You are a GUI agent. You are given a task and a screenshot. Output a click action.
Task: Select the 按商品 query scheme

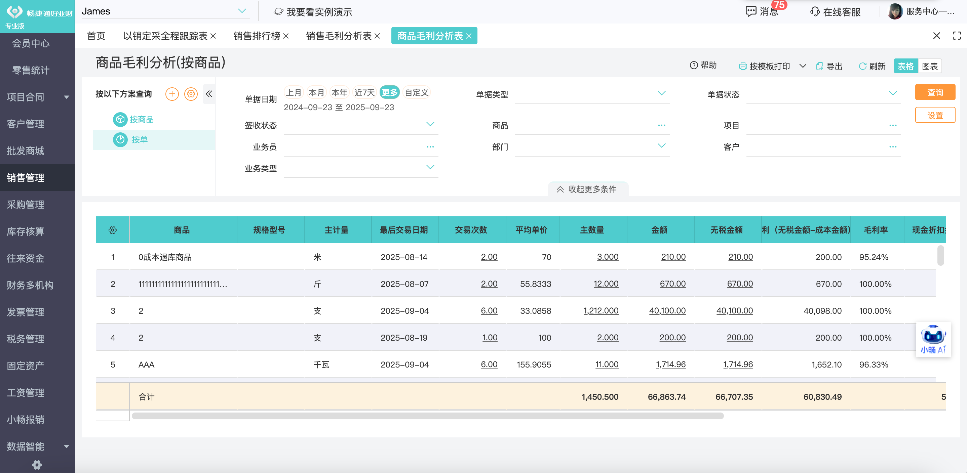pyautogui.click(x=141, y=119)
